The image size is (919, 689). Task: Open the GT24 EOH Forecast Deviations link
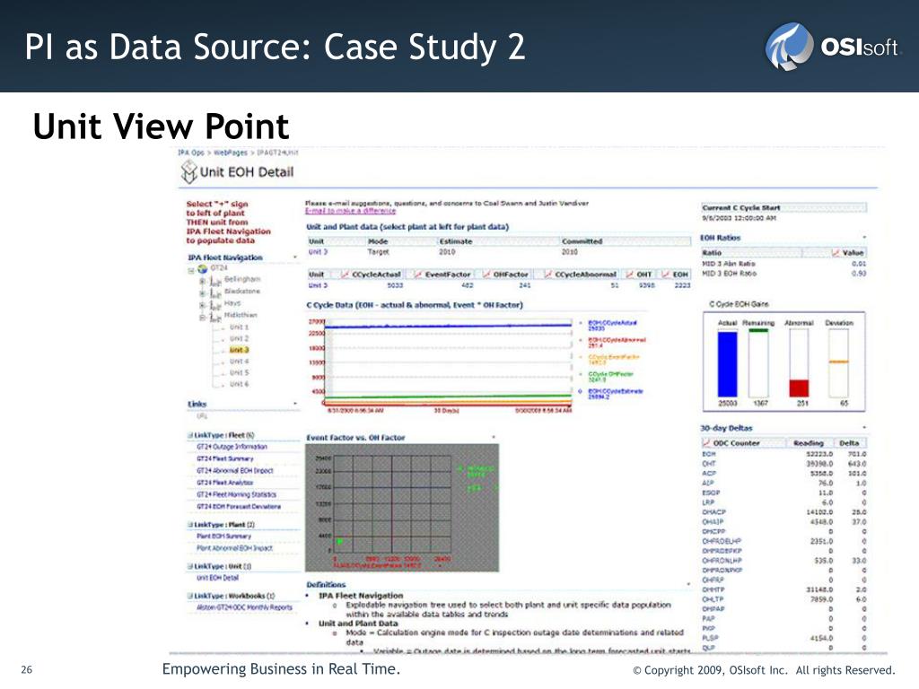(239, 506)
